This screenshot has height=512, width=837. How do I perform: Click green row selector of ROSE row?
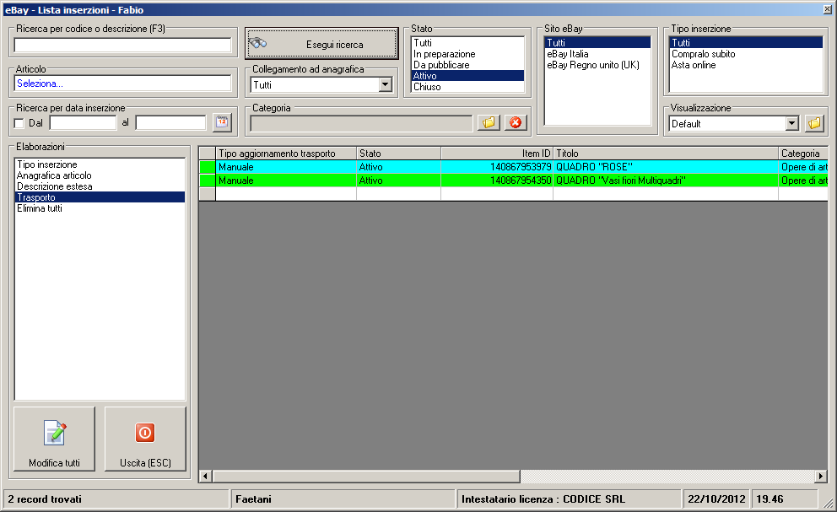(x=207, y=167)
